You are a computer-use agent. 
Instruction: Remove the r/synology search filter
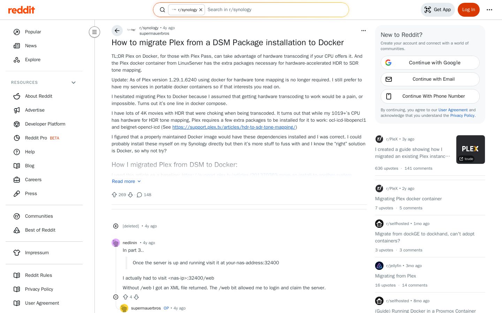[x=201, y=10]
